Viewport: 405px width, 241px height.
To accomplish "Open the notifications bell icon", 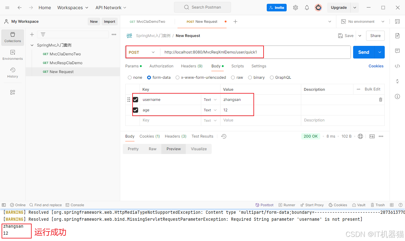I will (x=307, y=8).
